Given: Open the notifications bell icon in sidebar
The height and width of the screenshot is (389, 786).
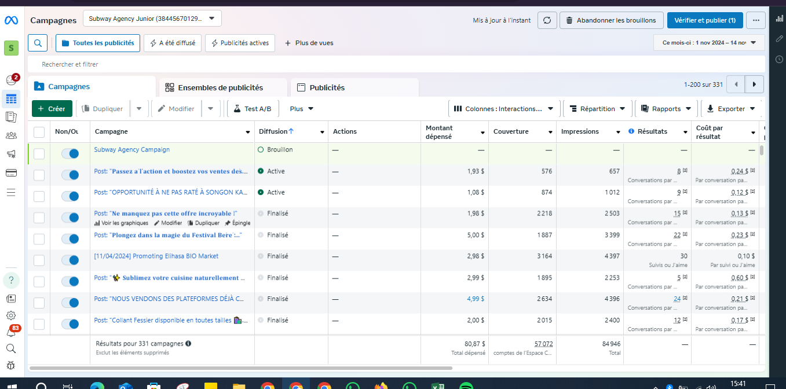Looking at the screenshot, I should point(11,332).
